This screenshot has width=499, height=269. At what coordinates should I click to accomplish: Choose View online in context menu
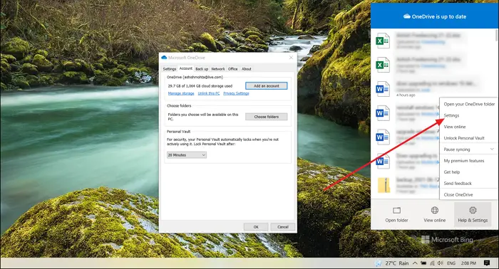click(469, 127)
